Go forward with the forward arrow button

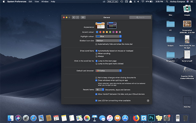tap(77, 17)
